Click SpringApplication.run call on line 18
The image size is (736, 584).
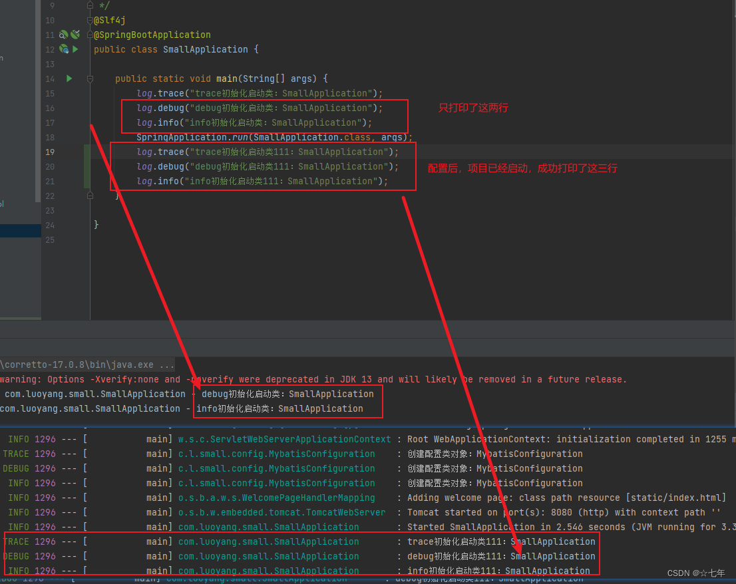[275, 137]
